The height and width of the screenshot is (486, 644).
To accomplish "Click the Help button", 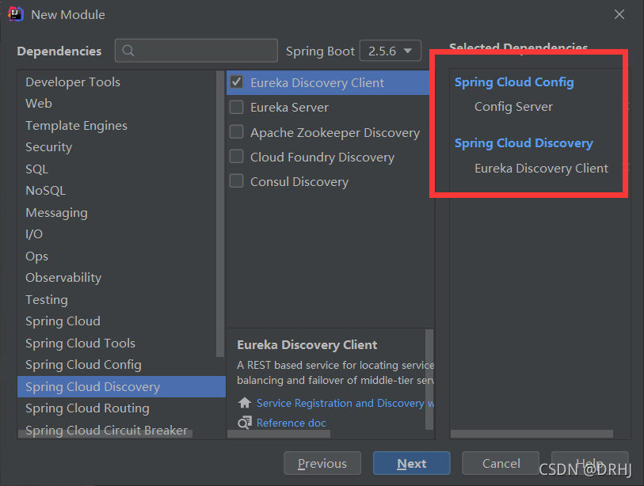I will coord(590,463).
